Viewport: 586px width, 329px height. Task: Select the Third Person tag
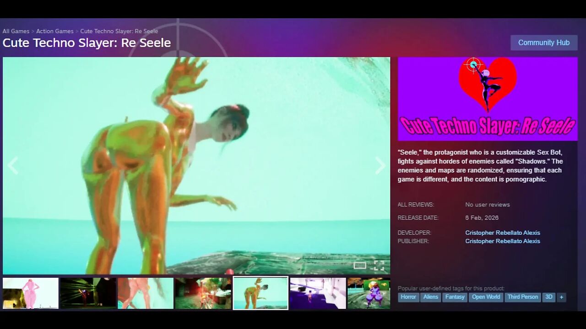[523, 297]
